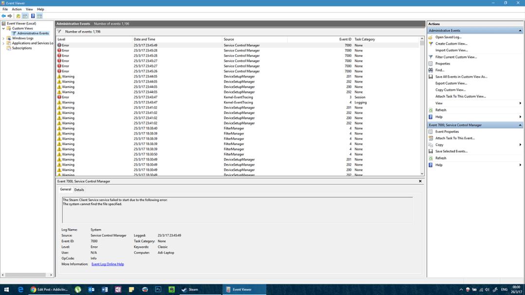Collapse the Custom Views tree node
This screenshot has width=525, height=295.
coord(3,29)
